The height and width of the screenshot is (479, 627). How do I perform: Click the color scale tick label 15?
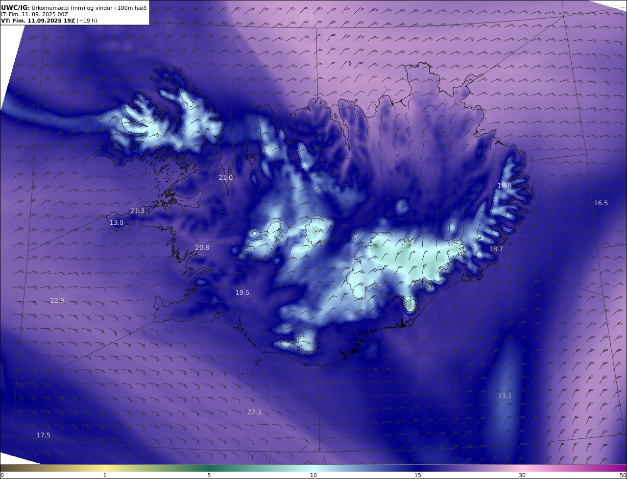[x=418, y=475]
